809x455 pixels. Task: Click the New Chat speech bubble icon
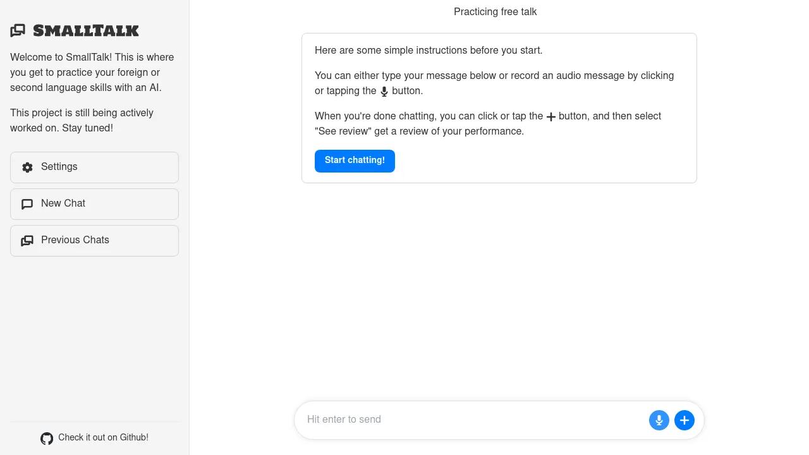point(27,204)
